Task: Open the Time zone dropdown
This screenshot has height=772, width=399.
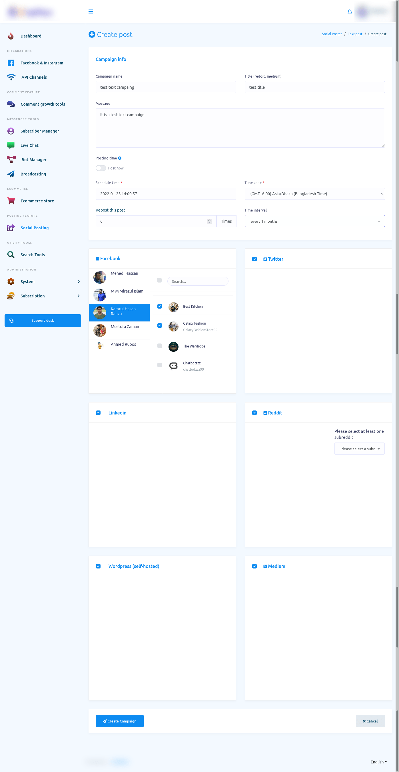Action: (x=314, y=194)
